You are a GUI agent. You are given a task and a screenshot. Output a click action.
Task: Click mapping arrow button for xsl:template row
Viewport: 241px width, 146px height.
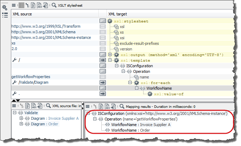(103, 60)
